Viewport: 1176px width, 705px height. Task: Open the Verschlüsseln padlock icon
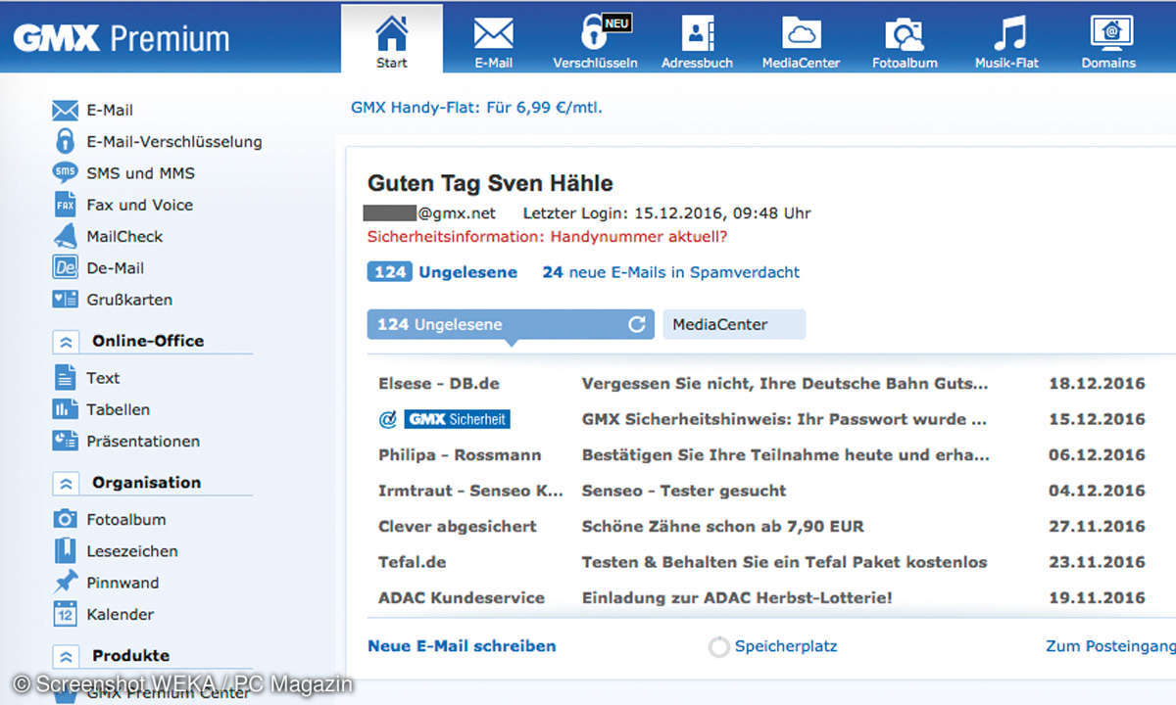click(x=595, y=32)
